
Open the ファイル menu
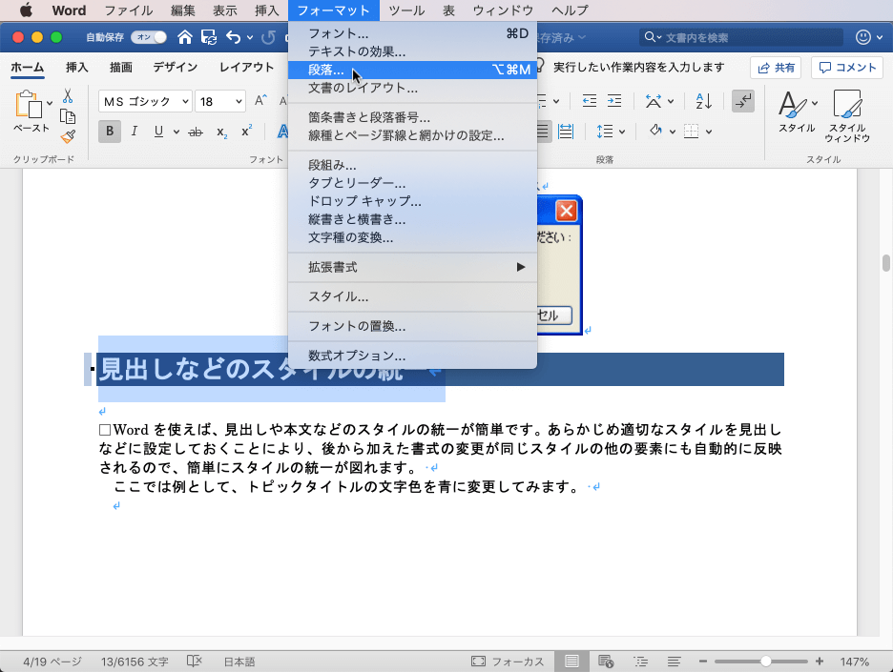(129, 10)
